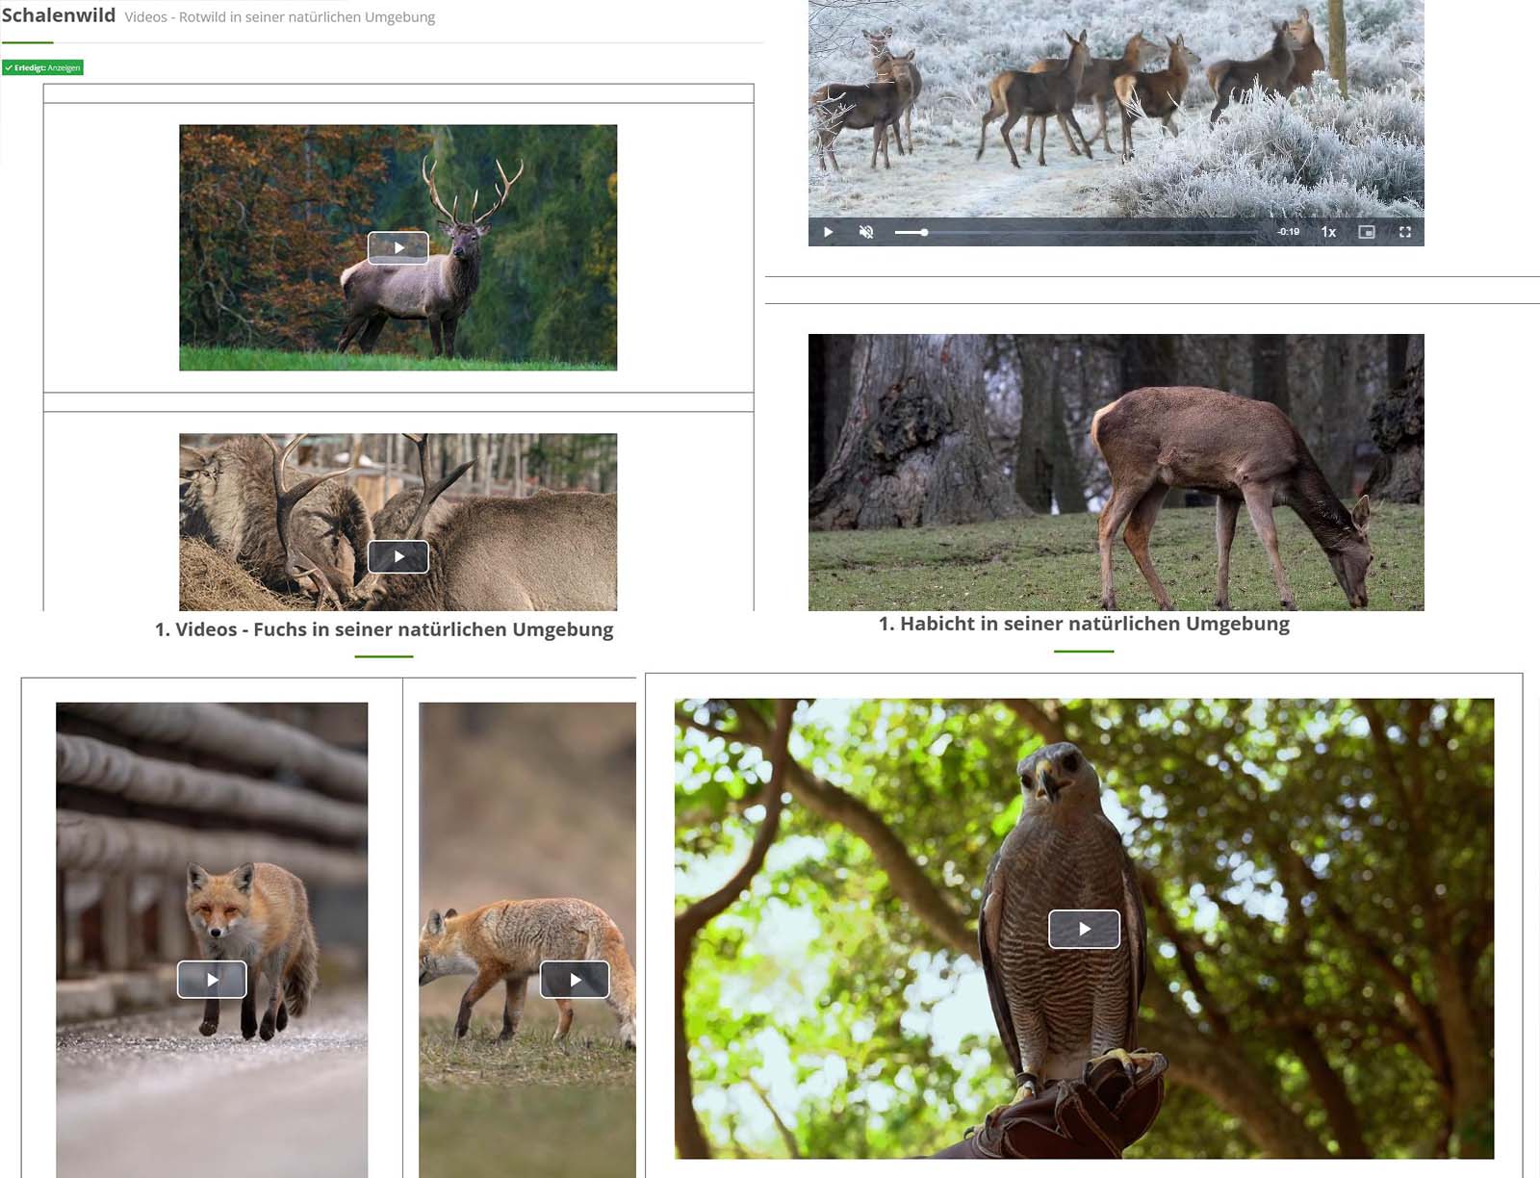This screenshot has height=1178, width=1540.
Task: Select heading Habicht in seiner natürlichen Umgebung
Action: coord(1084,624)
